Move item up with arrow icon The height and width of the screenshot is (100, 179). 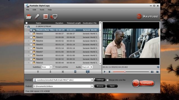click(x=38, y=72)
